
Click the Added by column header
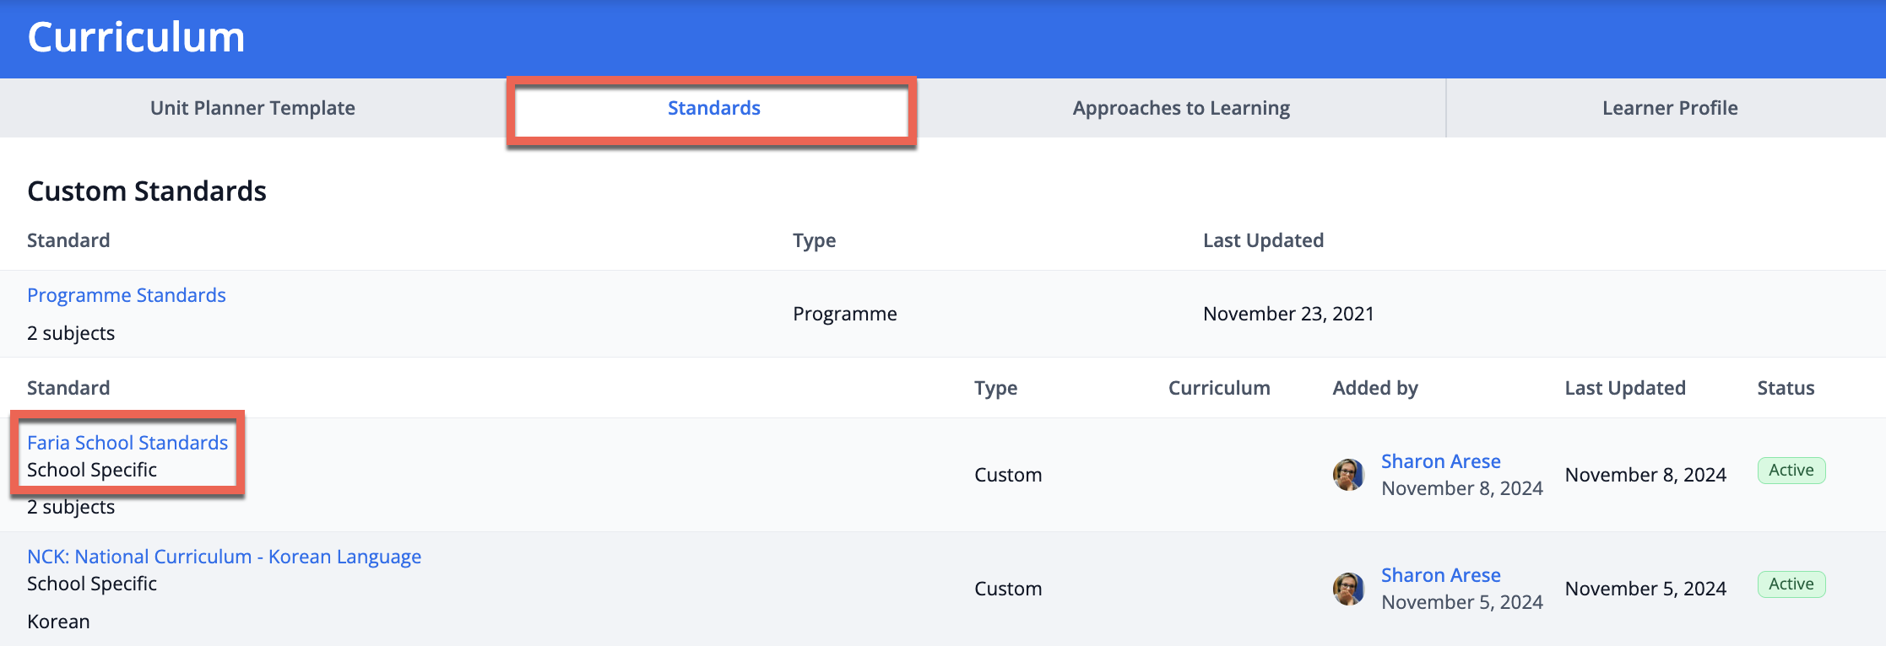pyautogui.click(x=1374, y=388)
